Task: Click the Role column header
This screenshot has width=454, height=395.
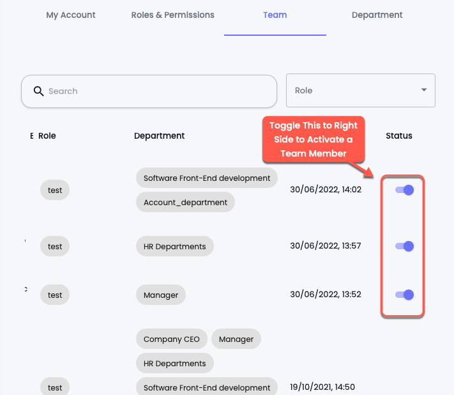Action: point(47,136)
